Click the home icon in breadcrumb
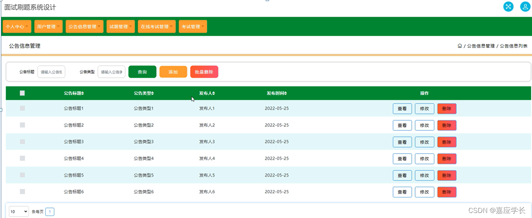 click(460, 46)
